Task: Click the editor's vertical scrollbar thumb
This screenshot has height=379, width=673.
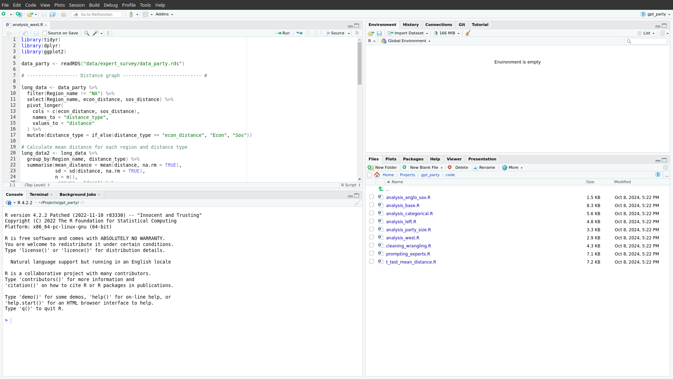Action: [x=359, y=63]
